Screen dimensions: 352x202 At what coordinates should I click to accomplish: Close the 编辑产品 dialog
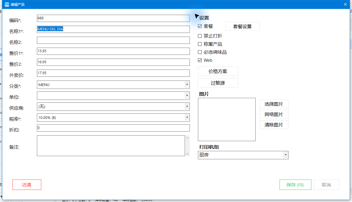click(x=345, y=4)
